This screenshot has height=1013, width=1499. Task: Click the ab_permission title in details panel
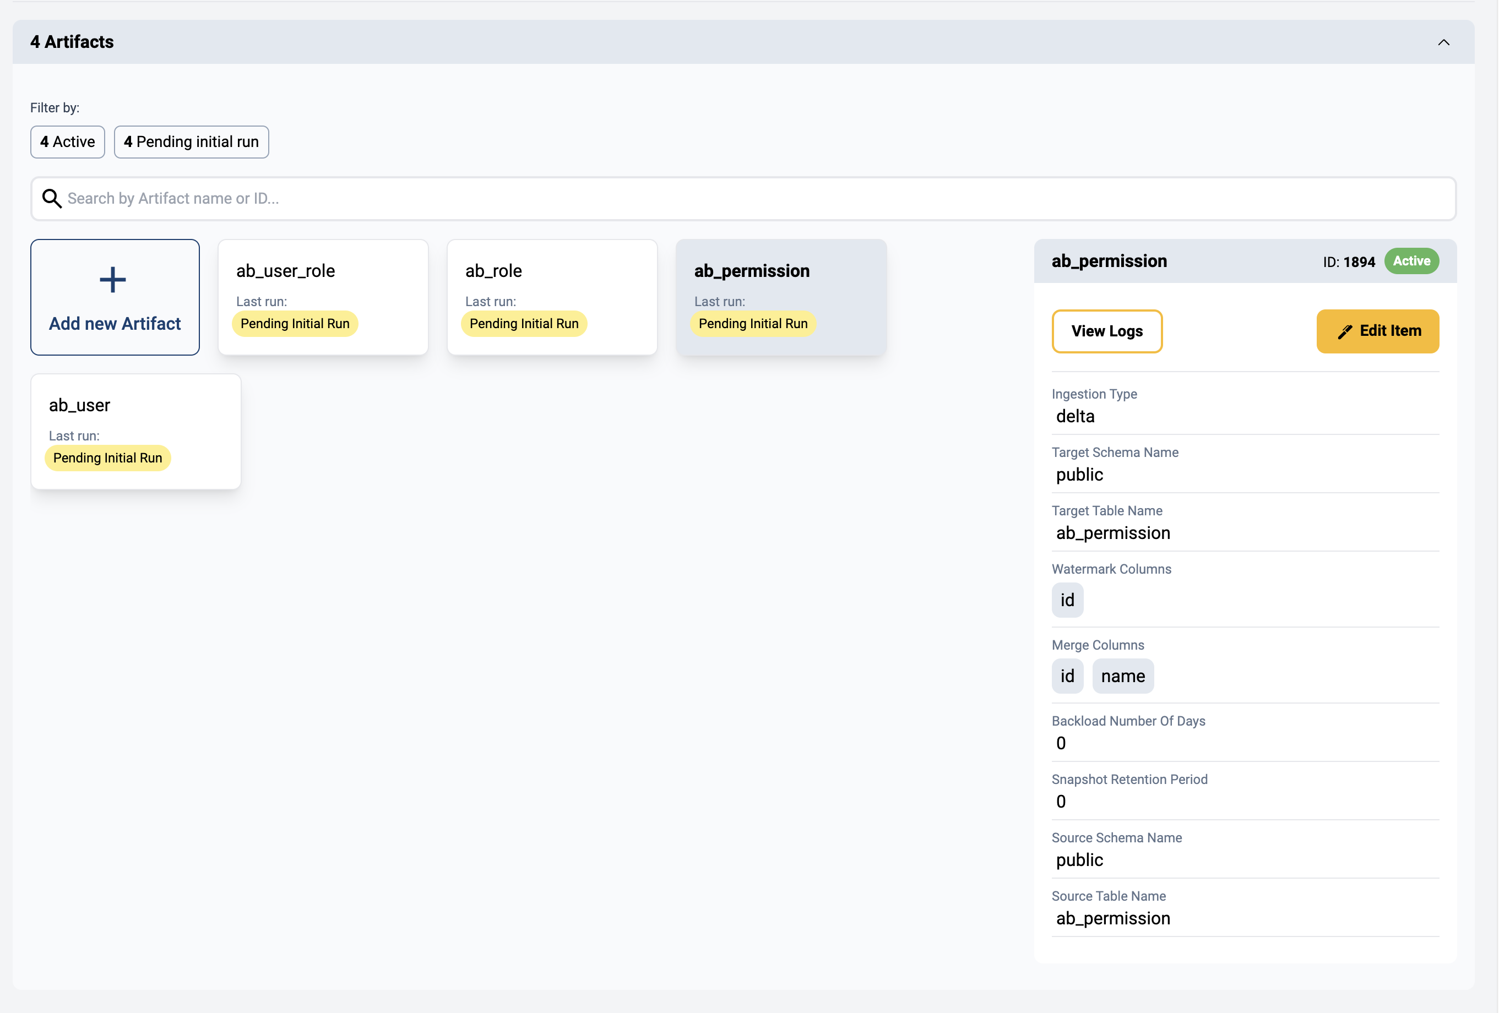1109,261
